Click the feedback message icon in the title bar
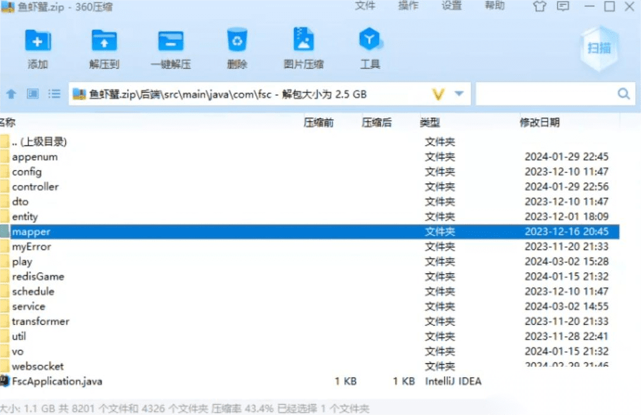 [x=563, y=6]
